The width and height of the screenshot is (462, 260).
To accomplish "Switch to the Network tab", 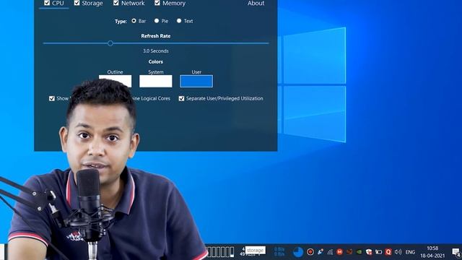I will 133,3.
